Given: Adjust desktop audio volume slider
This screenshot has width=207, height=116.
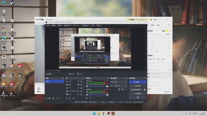Looking at the screenshot, I should [x=99, y=95].
